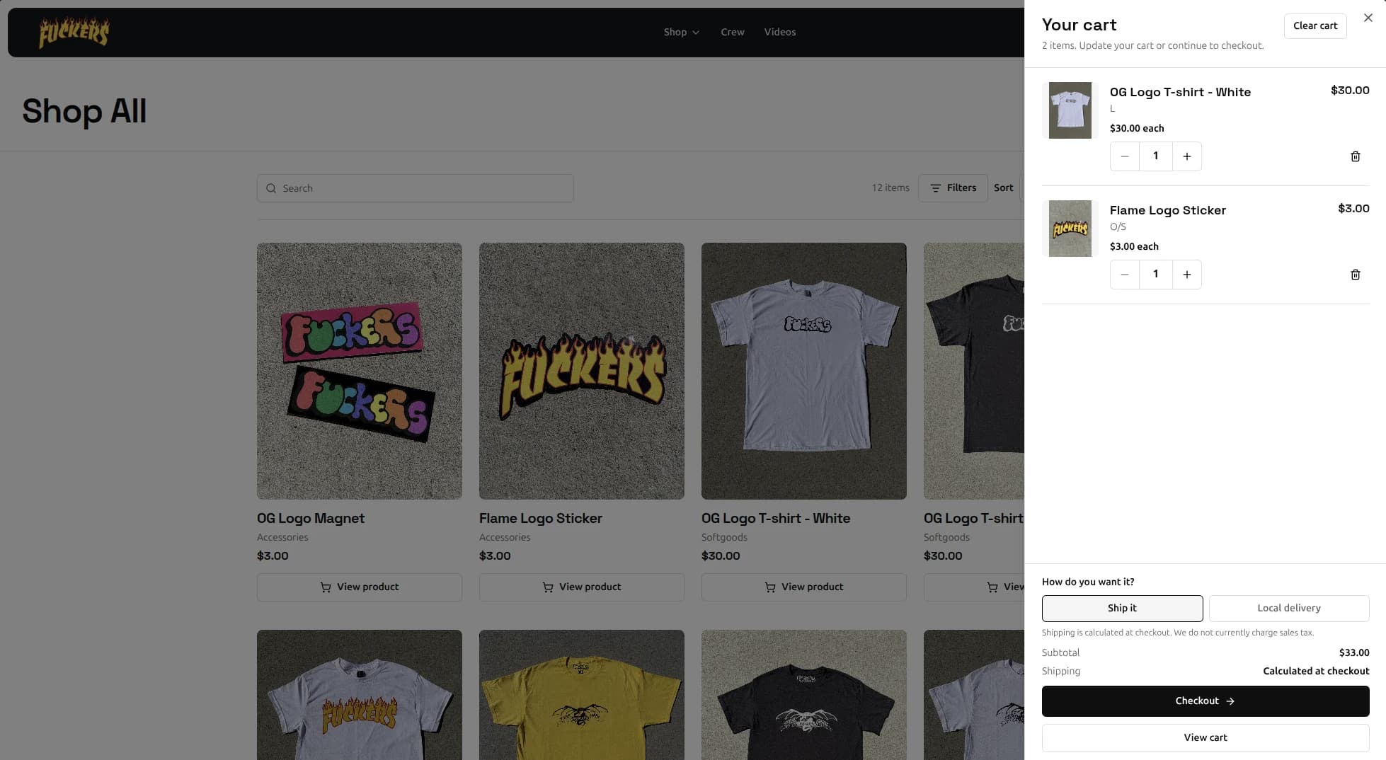Open OG Logo Magnet title link
This screenshot has height=760, width=1386.
310,518
